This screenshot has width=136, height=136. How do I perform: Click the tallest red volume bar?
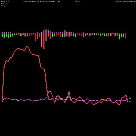[44, 41]
